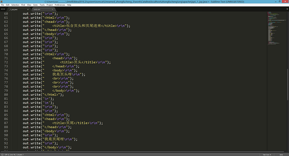Click the previous tab arrow
289x156 pixels.
pyautogui.click(x=2, y=9)
